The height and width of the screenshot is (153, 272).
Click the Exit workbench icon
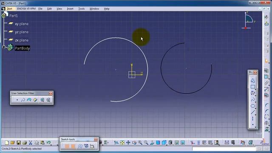(266, 23)
